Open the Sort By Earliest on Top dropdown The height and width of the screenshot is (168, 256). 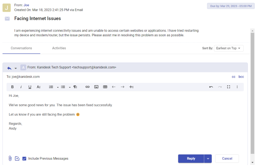coord(229,48)
